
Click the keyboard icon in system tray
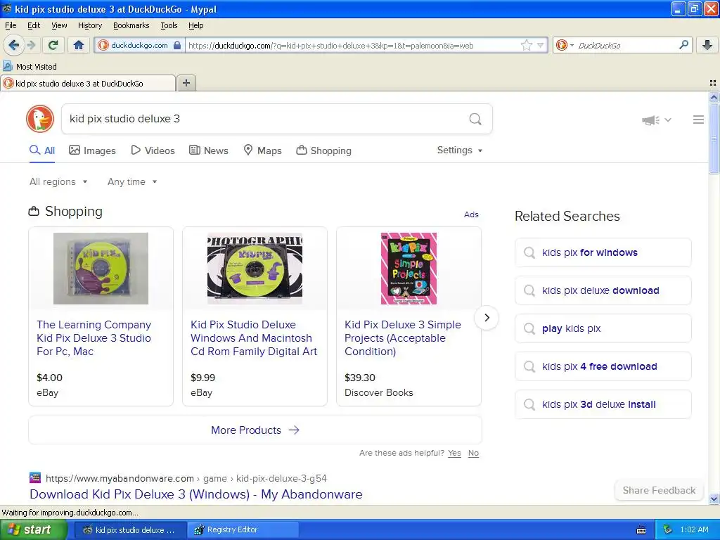641,530
